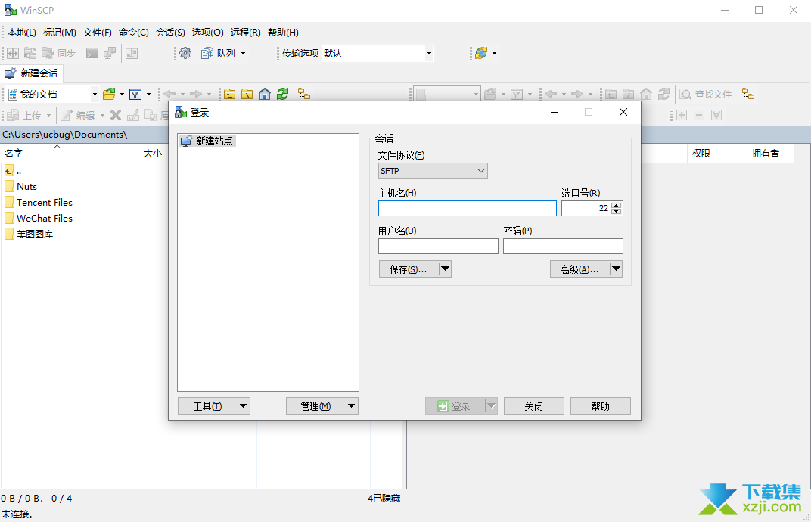Toggle the local directory tree icon

304,94
